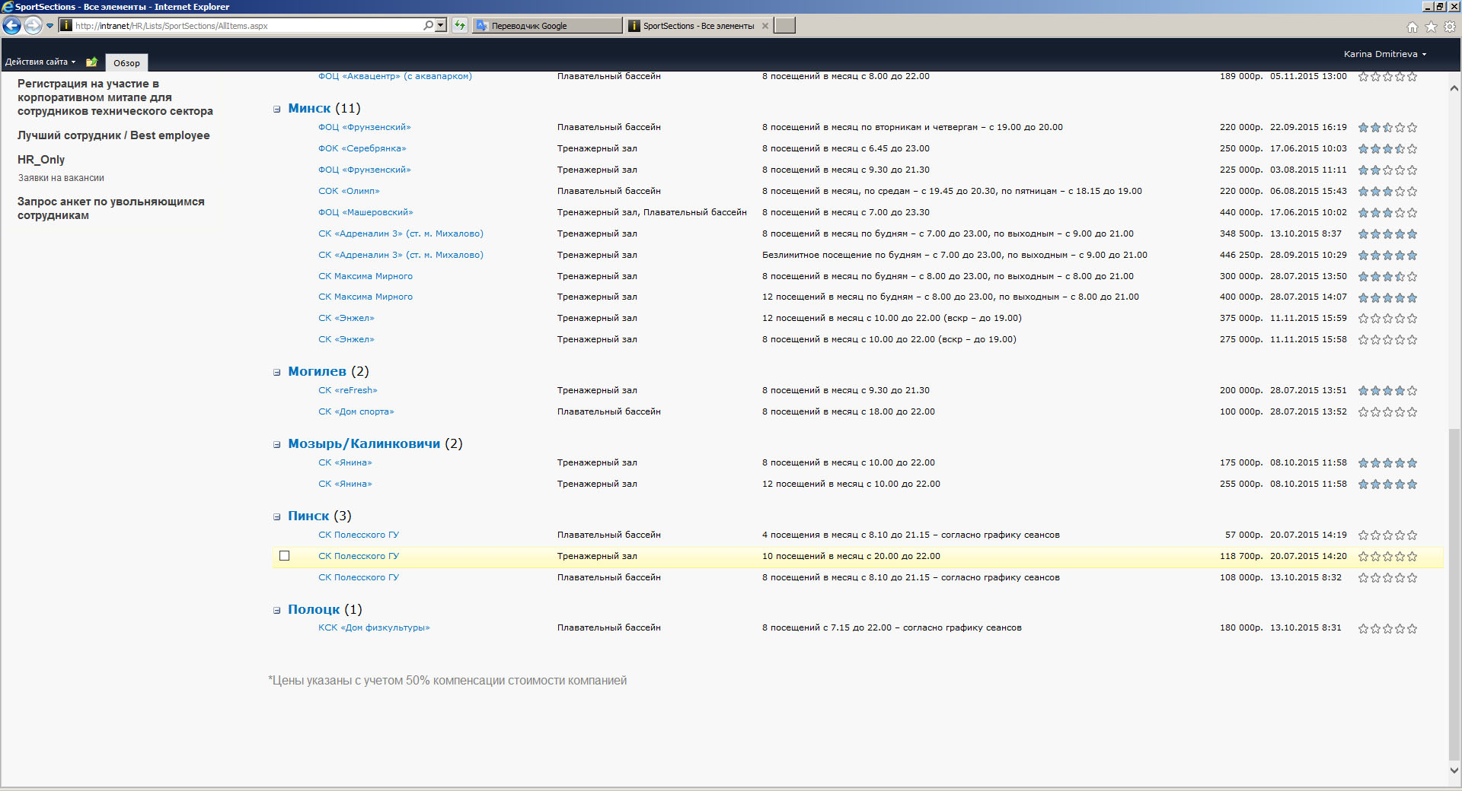Select the Обзор ribbon tab
The height and width of the screenshot is (791, 1462).
click(x=126, y=63)
